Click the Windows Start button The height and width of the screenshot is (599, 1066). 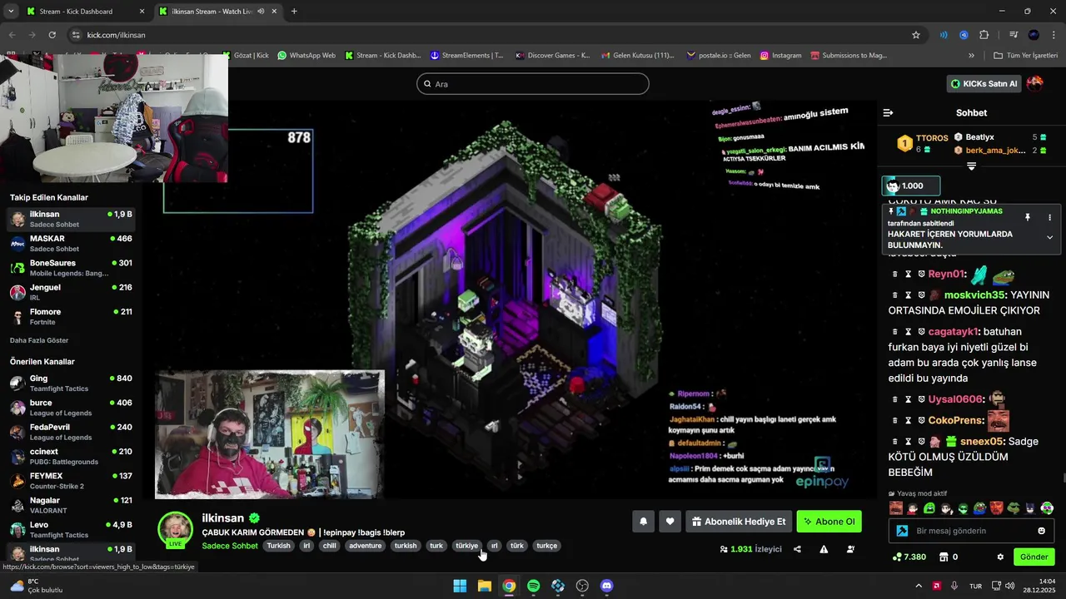click(x=460, y=586)
